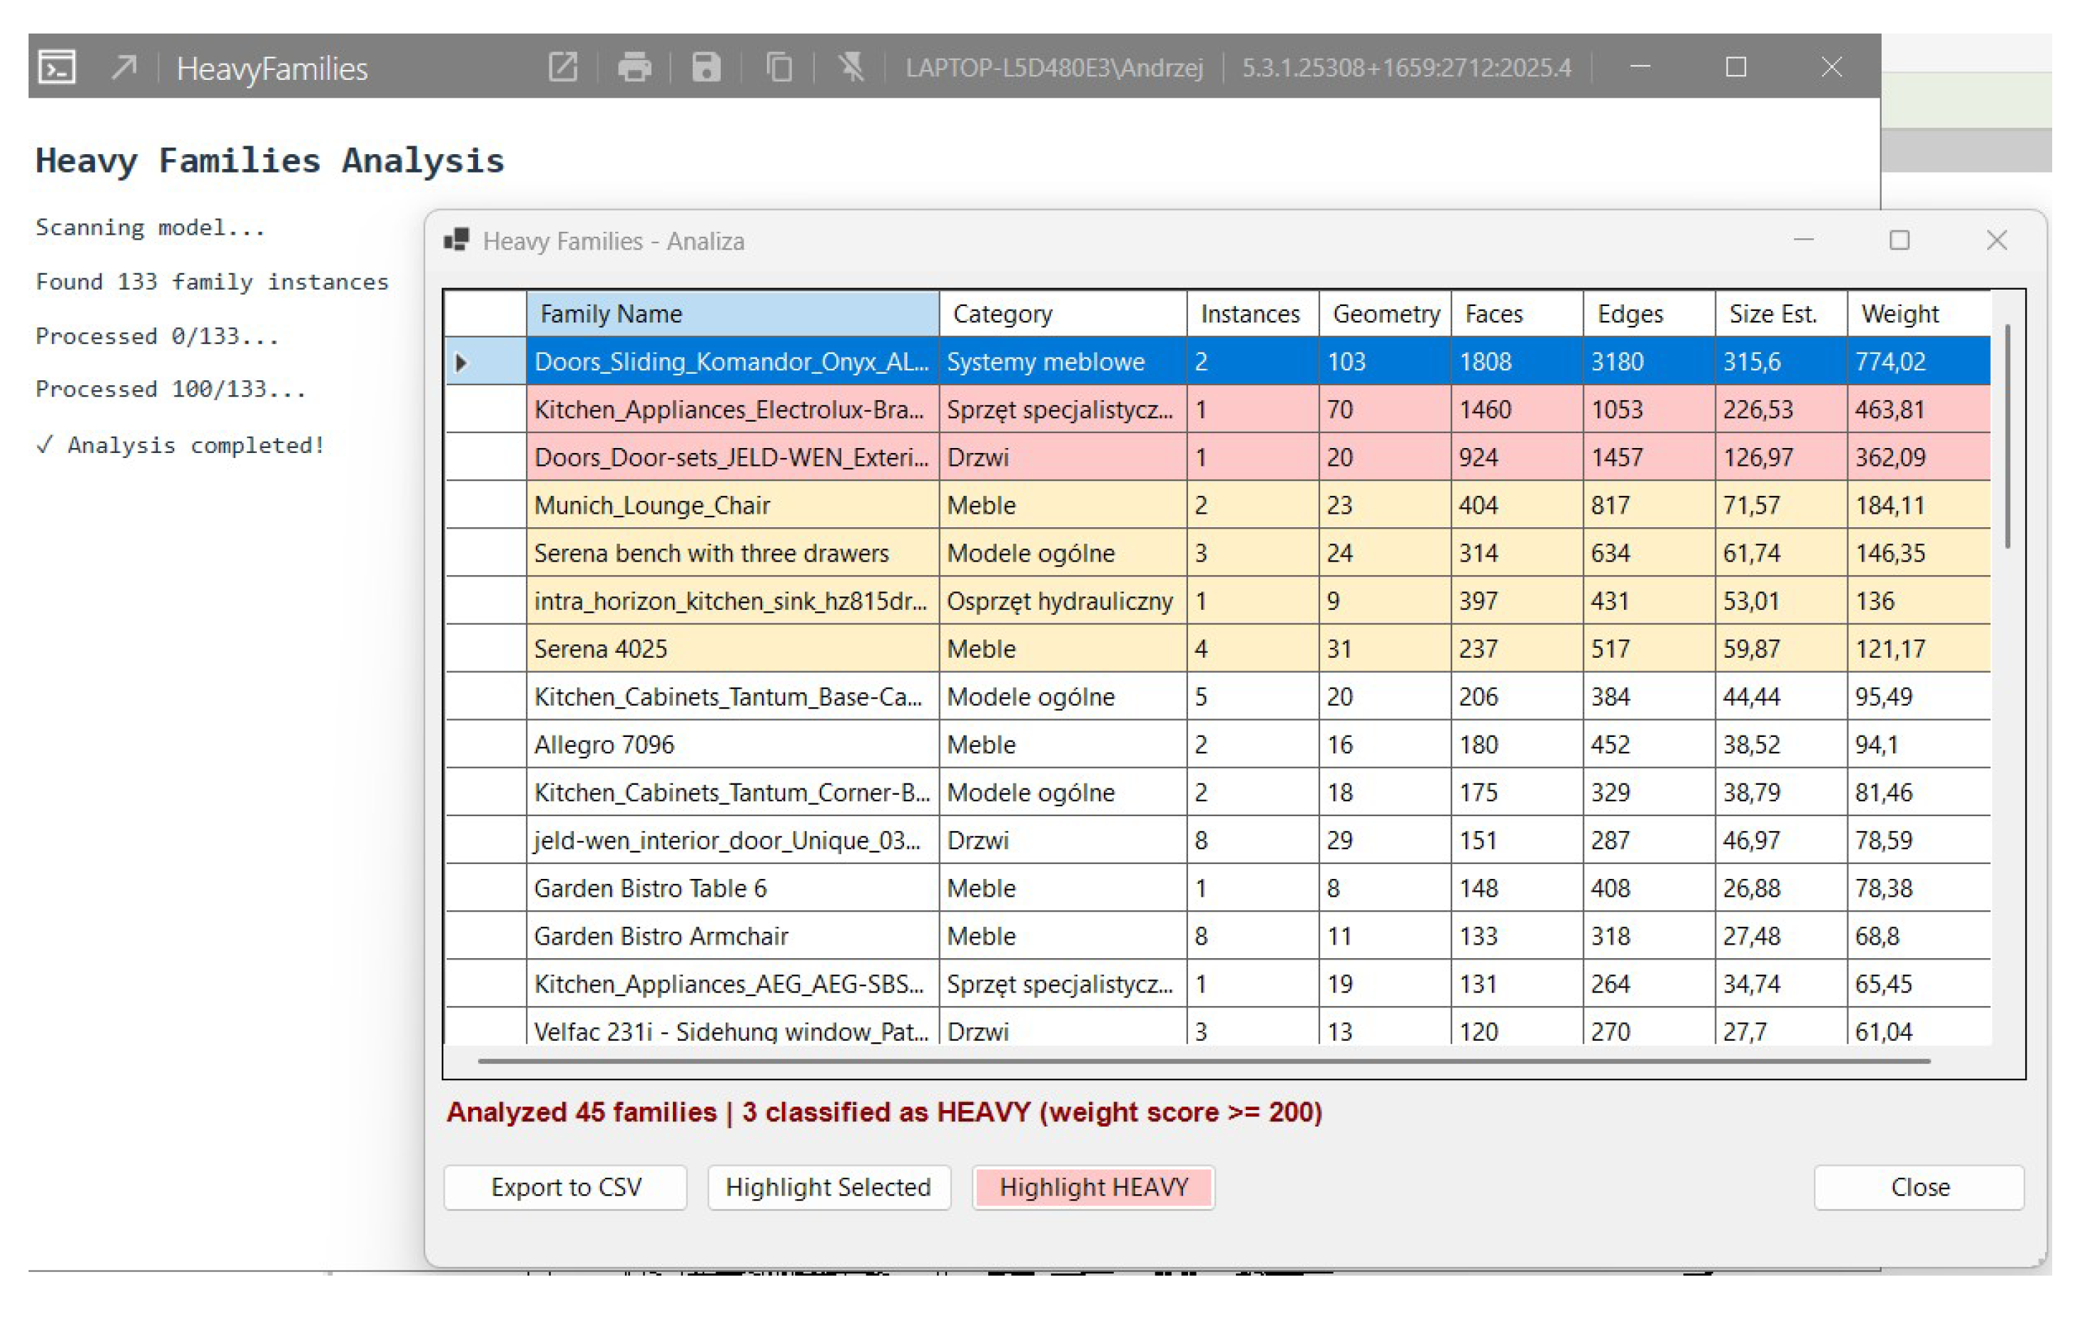Click the Heavy Families dialog icon in its title bar
Image resolution: width=2080 pixels, height=1317 pixels.
click(x=457, y=241)
